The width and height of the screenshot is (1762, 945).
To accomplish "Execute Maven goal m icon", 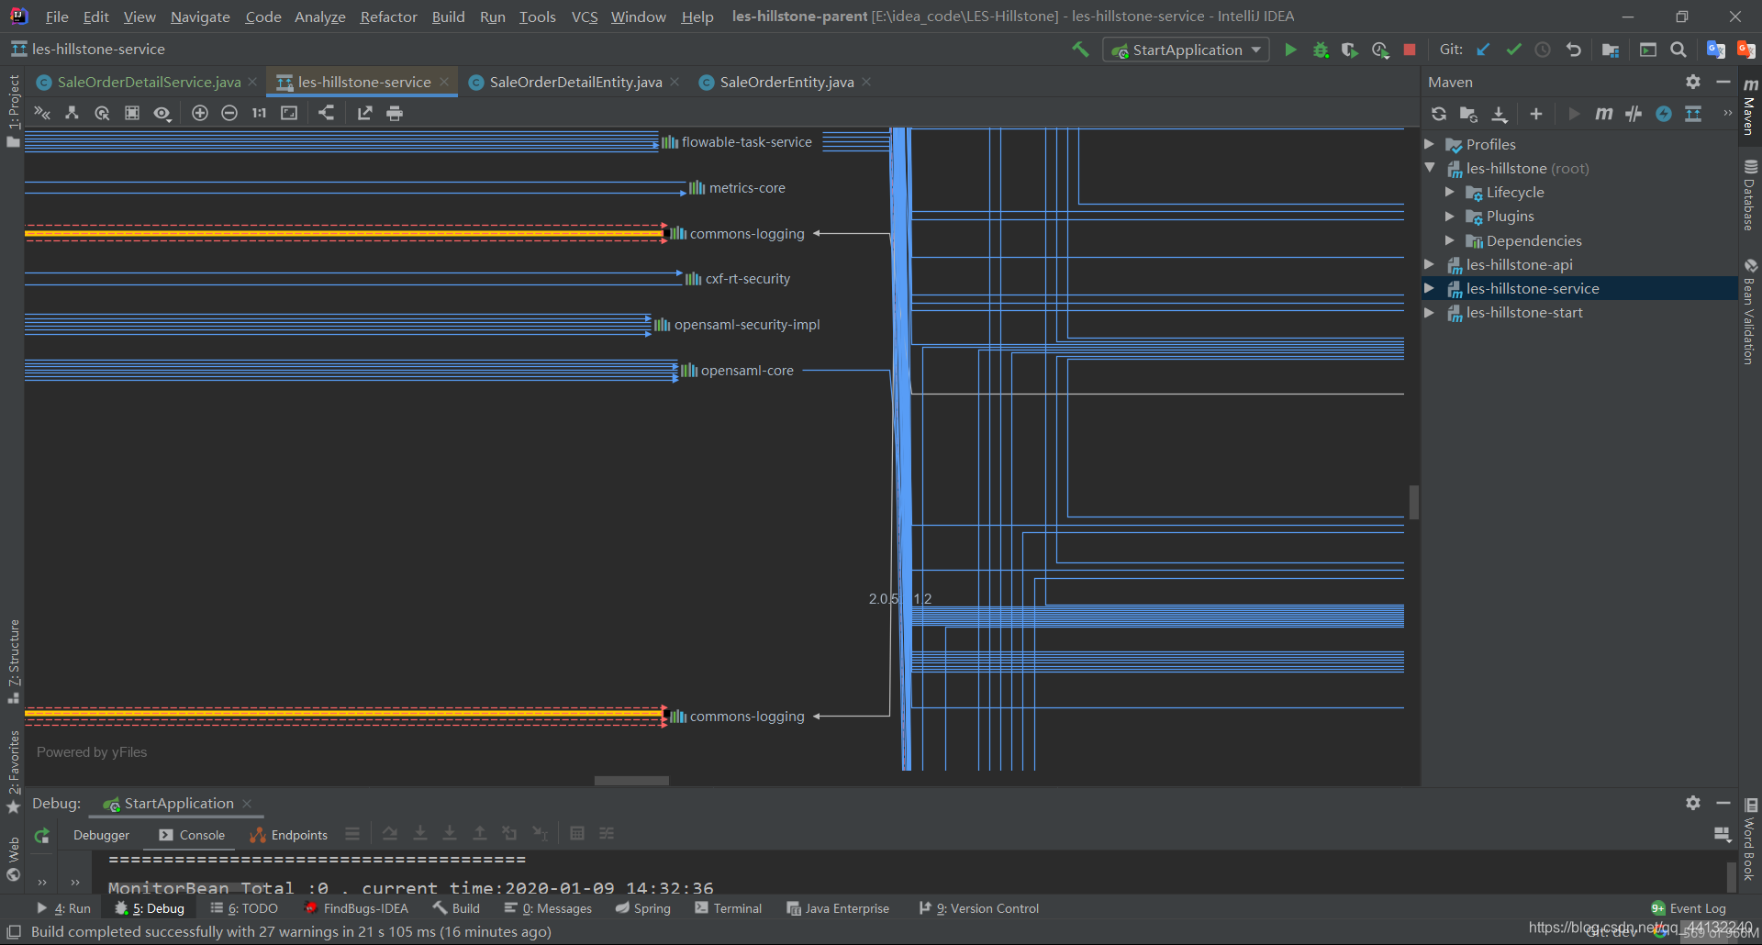I will [x=1603, y=114].
